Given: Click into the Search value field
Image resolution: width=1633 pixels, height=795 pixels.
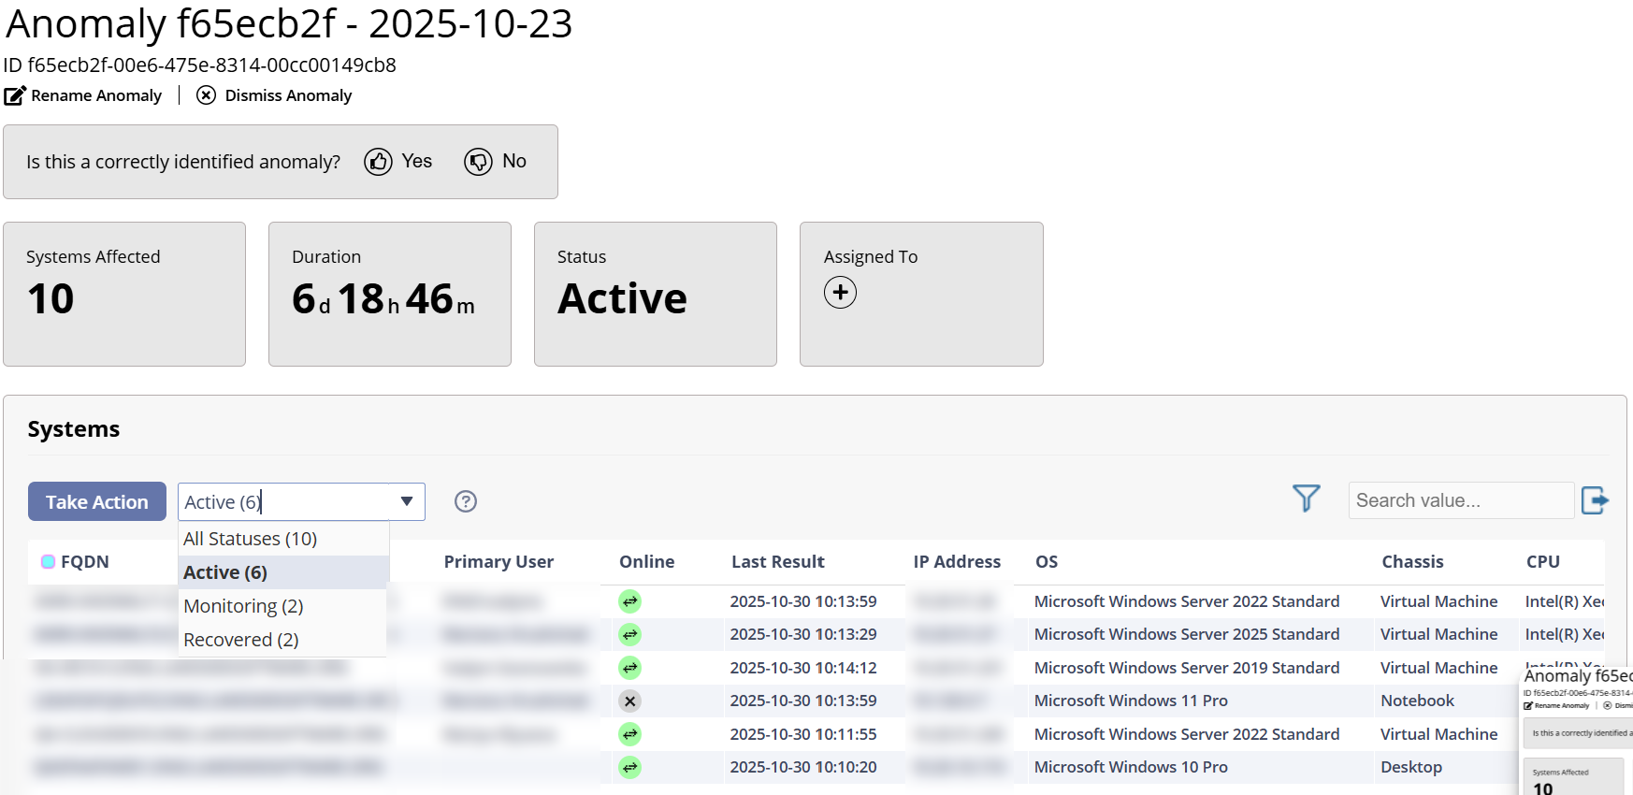Looking at the screenshot, I should (1459, 500).
